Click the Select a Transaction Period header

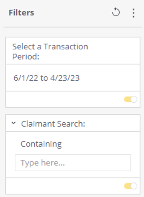[x=50, y=51]
